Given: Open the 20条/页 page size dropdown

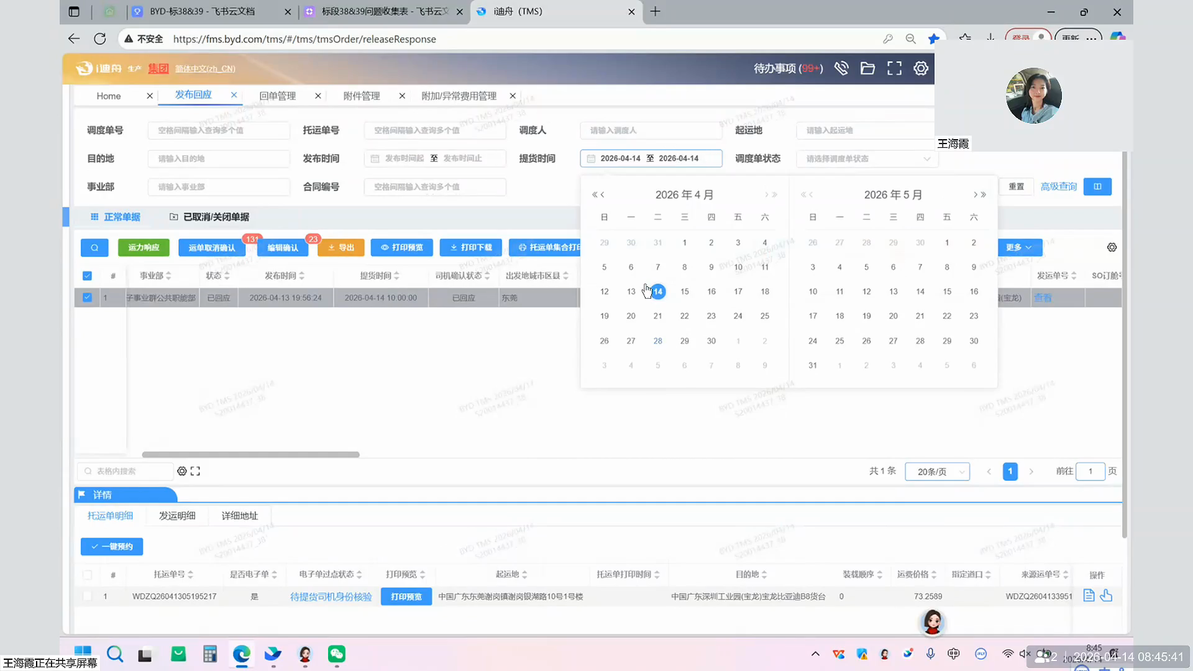Looking at the screenshot, I should click(x=937, y=472).
